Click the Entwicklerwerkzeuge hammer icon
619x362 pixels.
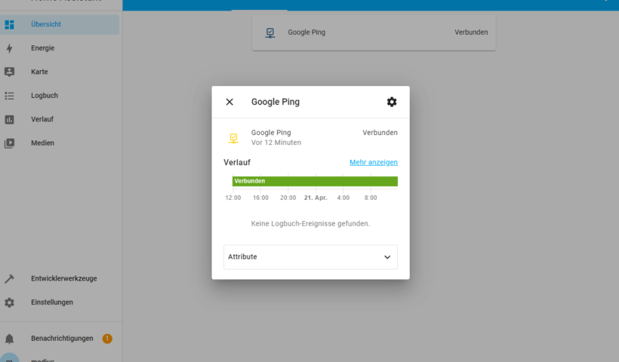coord(9,279)
